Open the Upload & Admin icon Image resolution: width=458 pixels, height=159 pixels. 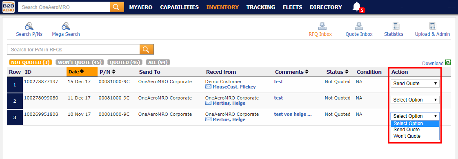pos(433,26)
